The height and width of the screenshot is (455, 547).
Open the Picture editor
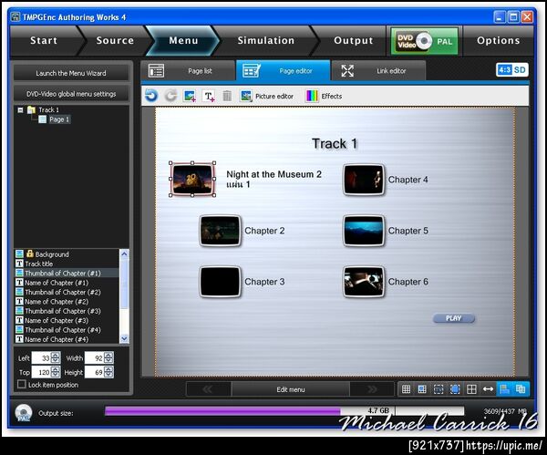click(x=267, y=96)
